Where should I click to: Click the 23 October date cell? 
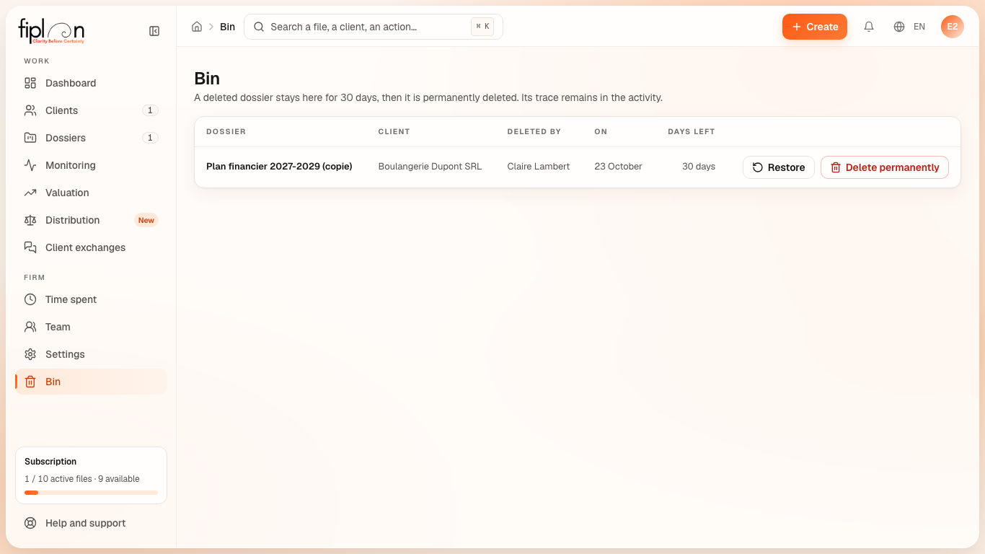[618, 167]
